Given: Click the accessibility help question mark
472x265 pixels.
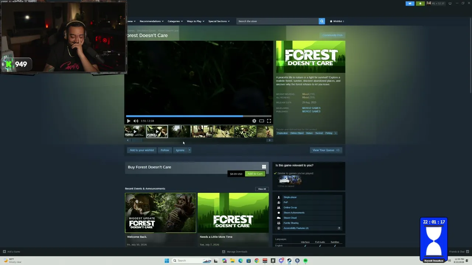Looking at the screenshot, I should tap(339, 228).
